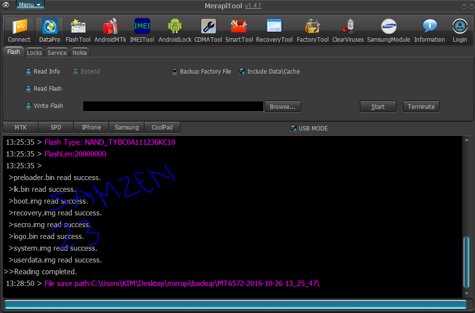Open the RecoveryTool icon

click(x=274, y=30)
